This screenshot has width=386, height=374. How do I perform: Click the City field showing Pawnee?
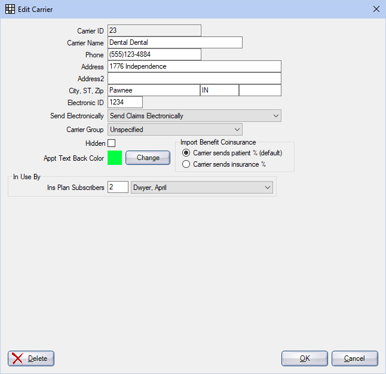[x=154, y=90]
